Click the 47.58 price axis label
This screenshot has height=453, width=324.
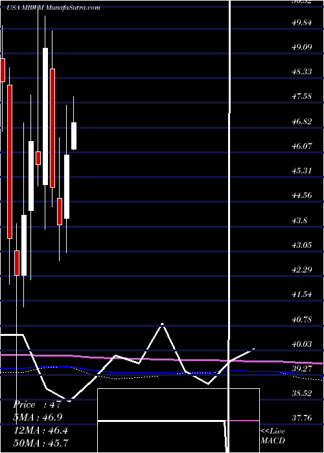[x=302, y=96]
